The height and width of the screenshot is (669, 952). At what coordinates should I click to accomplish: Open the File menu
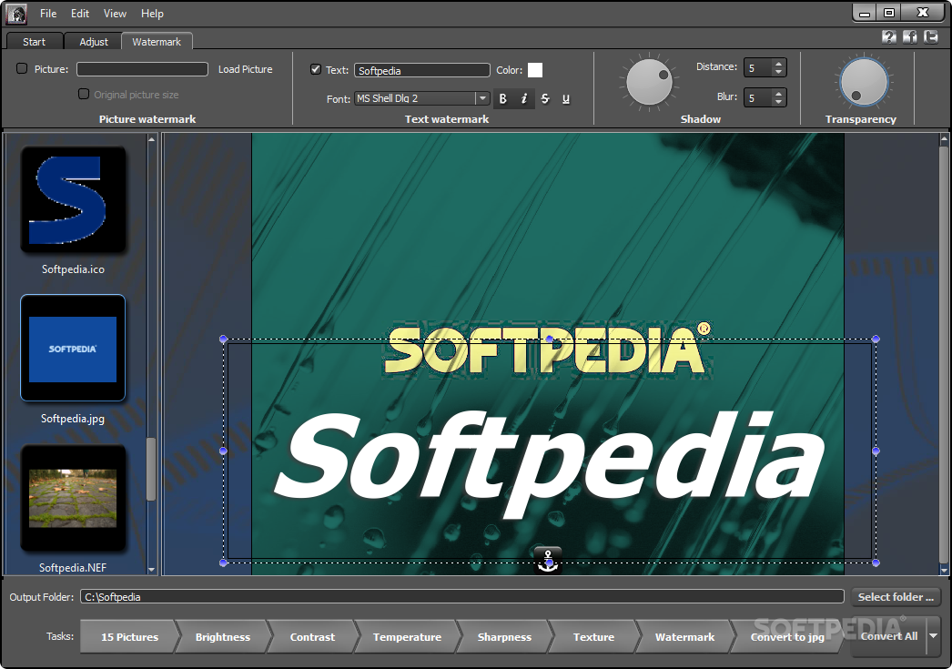(x=48, y=14)
